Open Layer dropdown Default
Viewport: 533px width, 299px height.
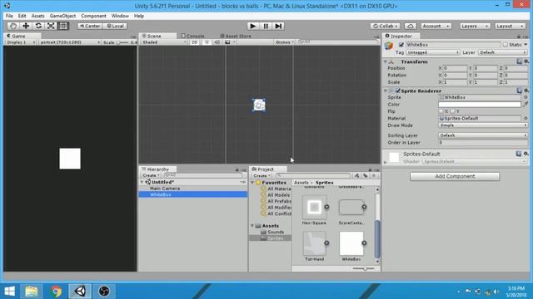[503, 52]
